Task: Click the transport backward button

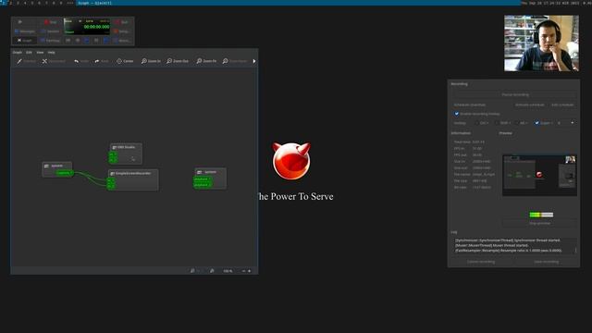Action: tap(78, 41)
